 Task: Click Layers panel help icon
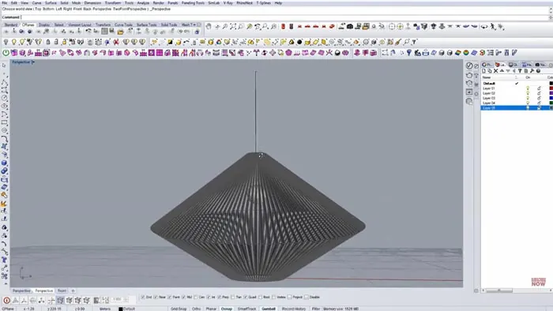point(538,71)
